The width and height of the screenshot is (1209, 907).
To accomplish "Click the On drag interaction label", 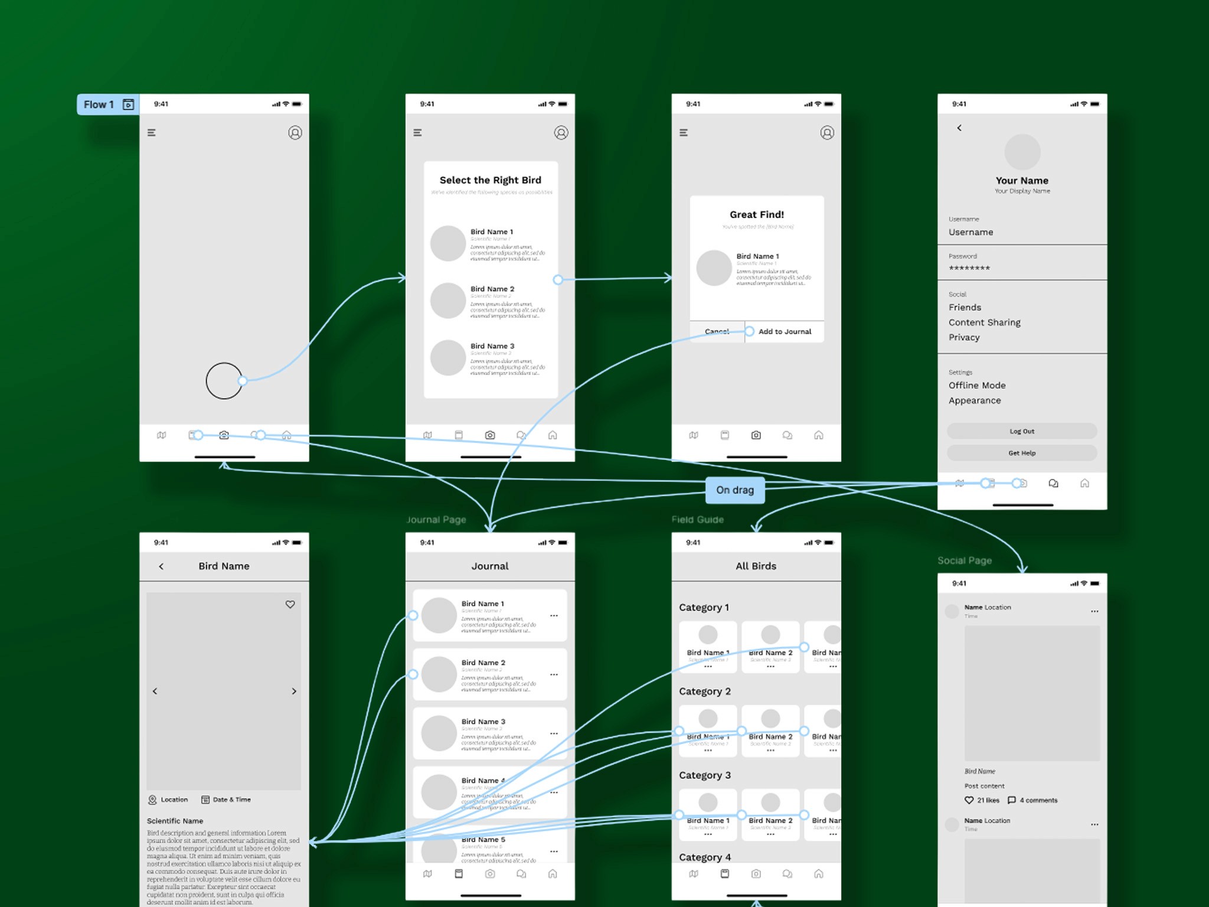I will click(735, 490).
